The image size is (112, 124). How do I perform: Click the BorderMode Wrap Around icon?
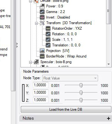click(42, 56)
